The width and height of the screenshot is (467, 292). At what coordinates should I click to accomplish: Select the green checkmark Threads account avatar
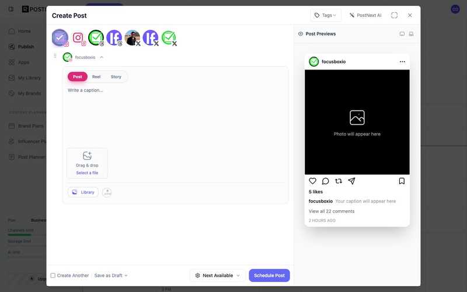(x=96, y=38)
